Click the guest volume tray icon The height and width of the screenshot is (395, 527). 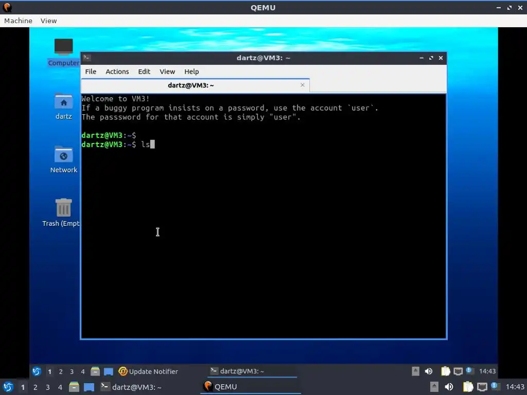point(429,371)
